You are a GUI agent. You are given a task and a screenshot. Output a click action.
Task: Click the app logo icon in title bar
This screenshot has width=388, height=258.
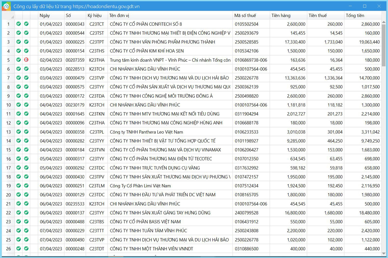pyautogui.click(x=6, y=6)
